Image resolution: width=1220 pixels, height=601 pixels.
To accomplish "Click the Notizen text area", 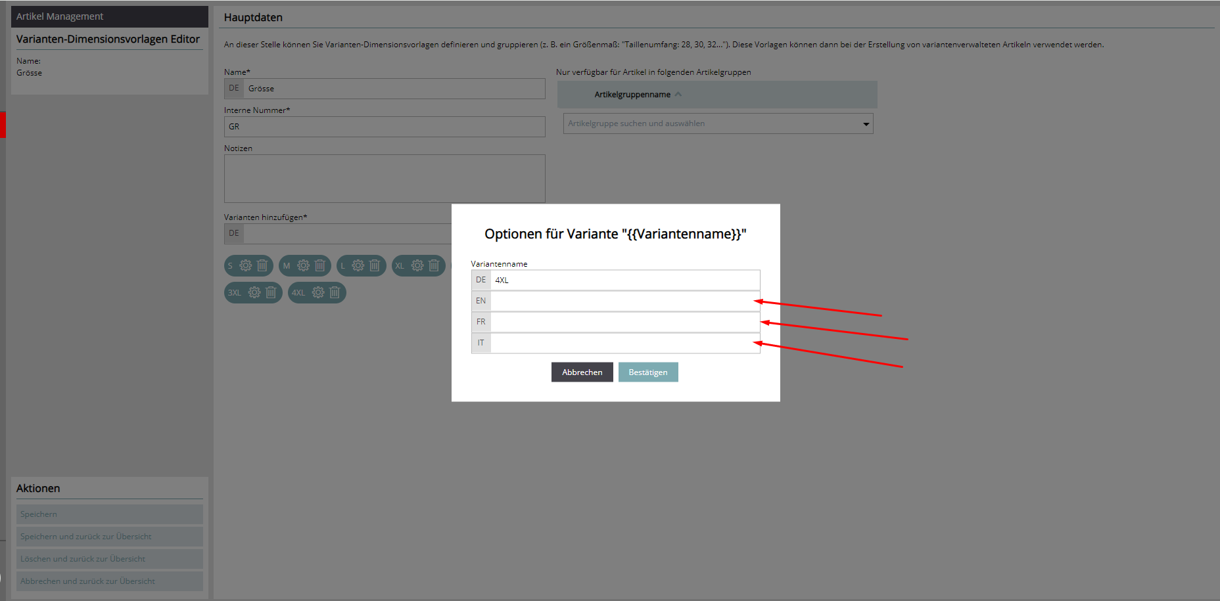I will [x=385, y=179].
